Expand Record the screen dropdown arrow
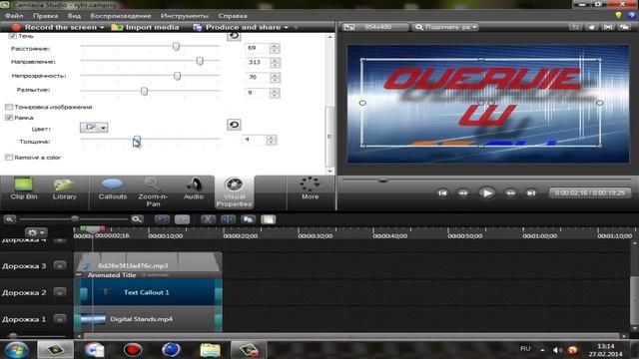The height and width of the screenshot is (359, 639). [102, 27]
